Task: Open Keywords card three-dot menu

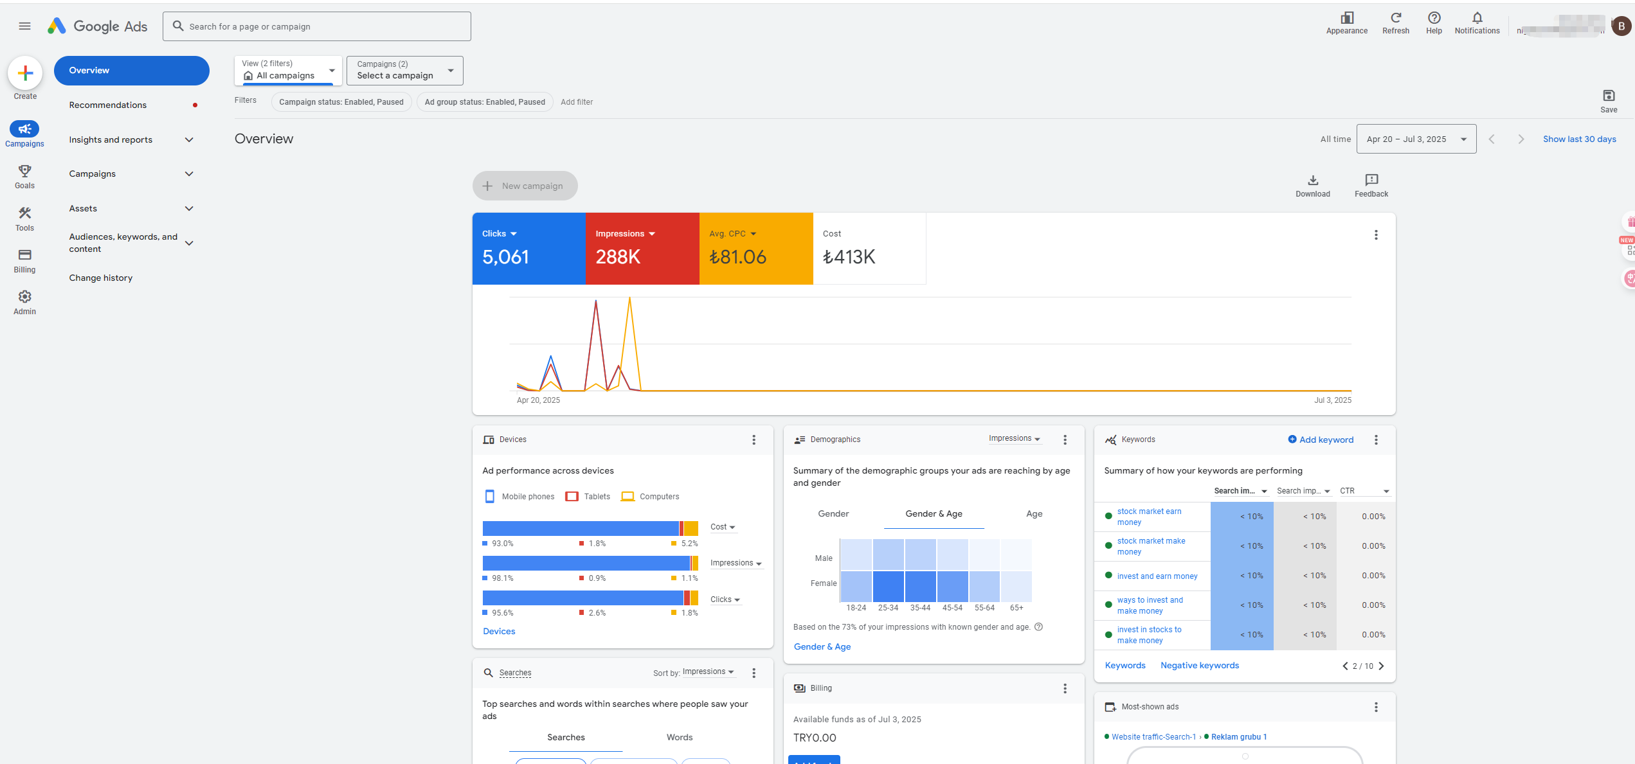Action: tap(1376, 440)
